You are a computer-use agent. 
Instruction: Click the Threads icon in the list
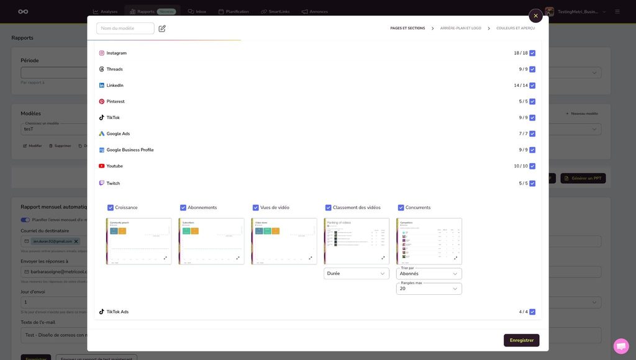(101, 70)
